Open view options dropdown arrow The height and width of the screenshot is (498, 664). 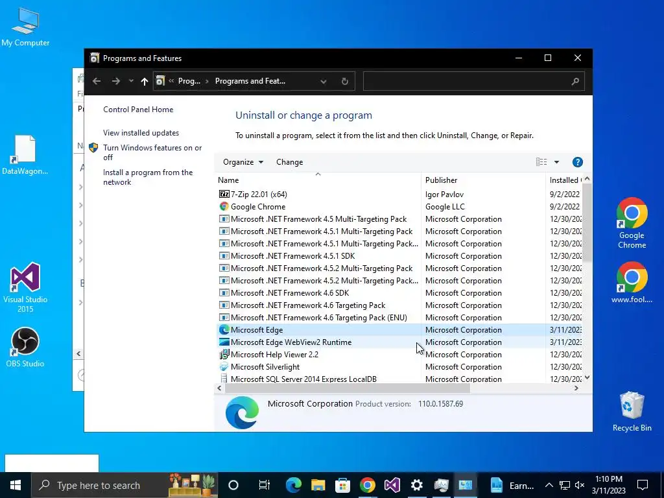click(556, 161)
